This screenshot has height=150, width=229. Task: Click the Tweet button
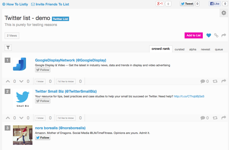pyautogui.click(x=187, y=4)
